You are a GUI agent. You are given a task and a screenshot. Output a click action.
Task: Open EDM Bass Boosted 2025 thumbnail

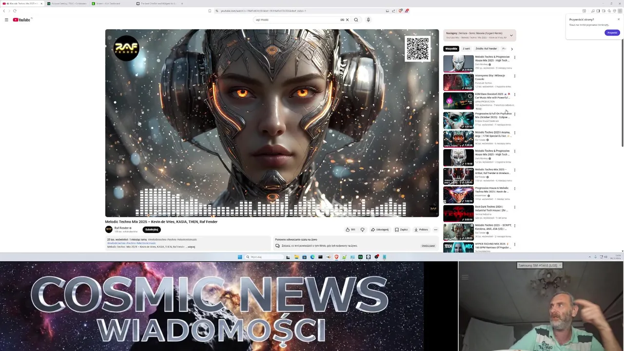pos(458,101)
